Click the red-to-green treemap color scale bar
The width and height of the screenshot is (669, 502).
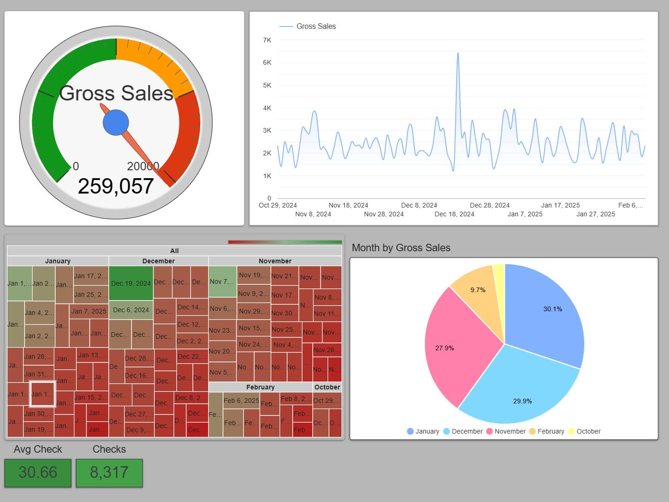pos(285,242)
